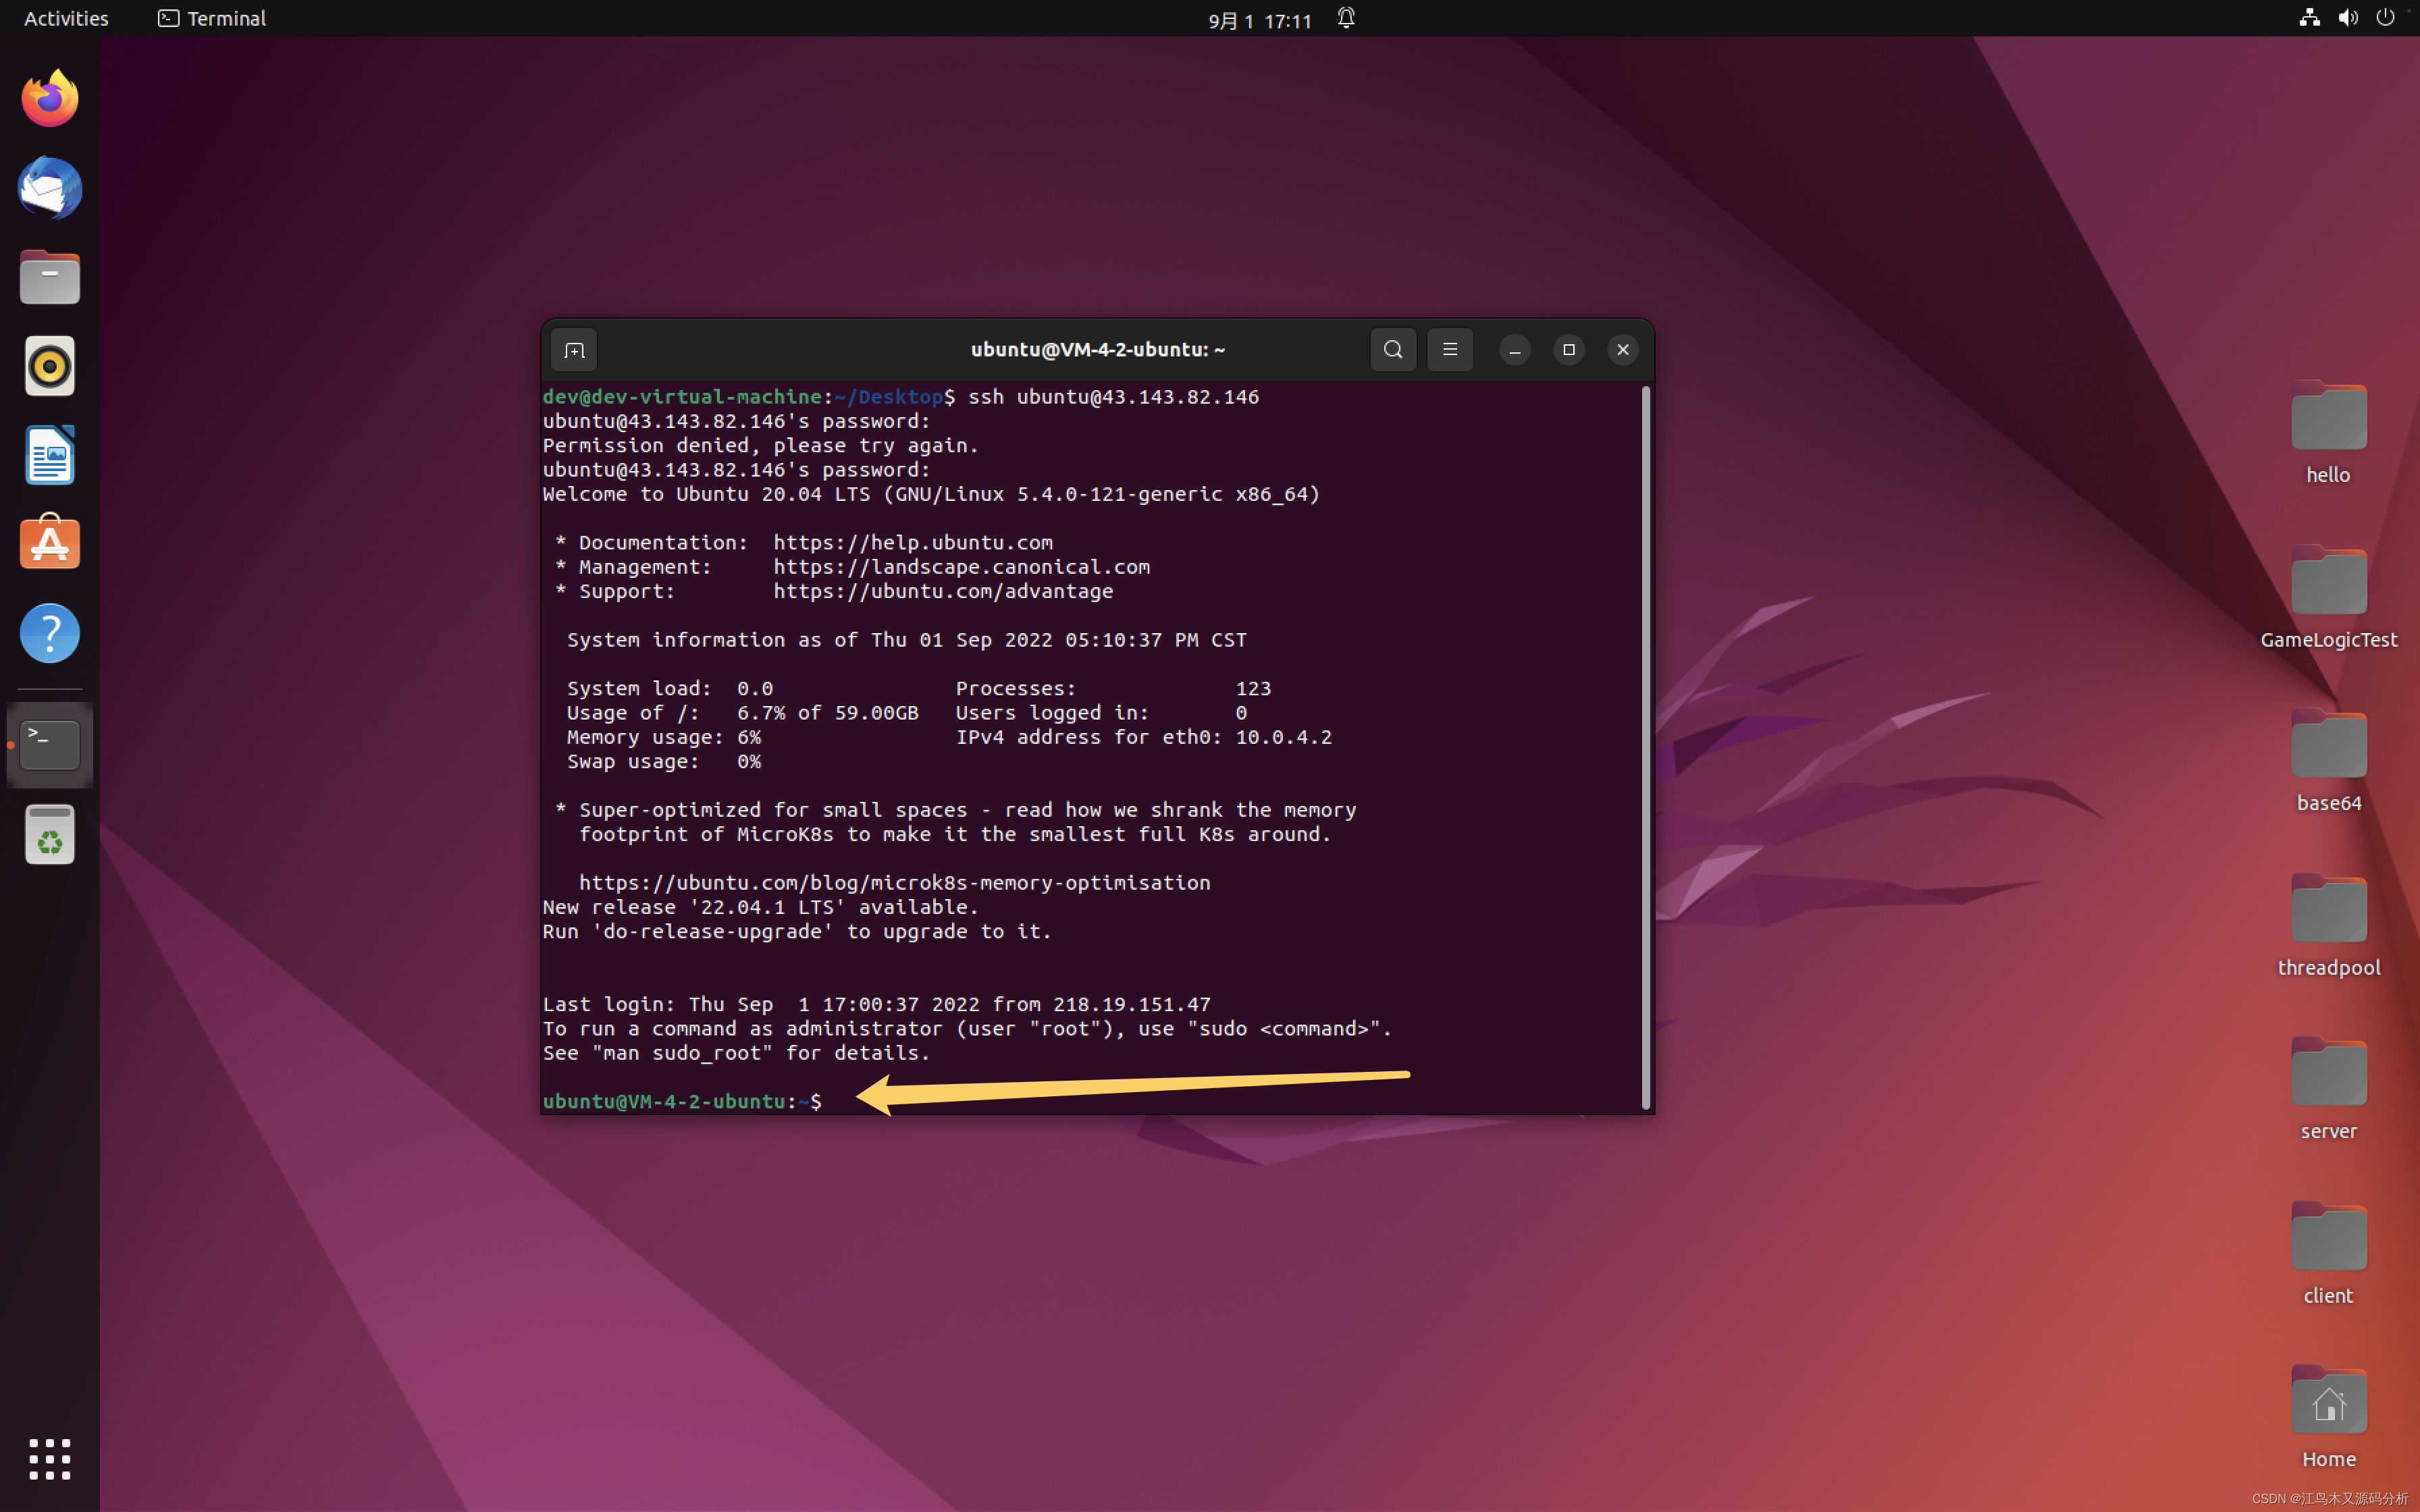Select the base64 desktop folder
Viewport: 2420px width, 1512px height.
pos(2329,761)
